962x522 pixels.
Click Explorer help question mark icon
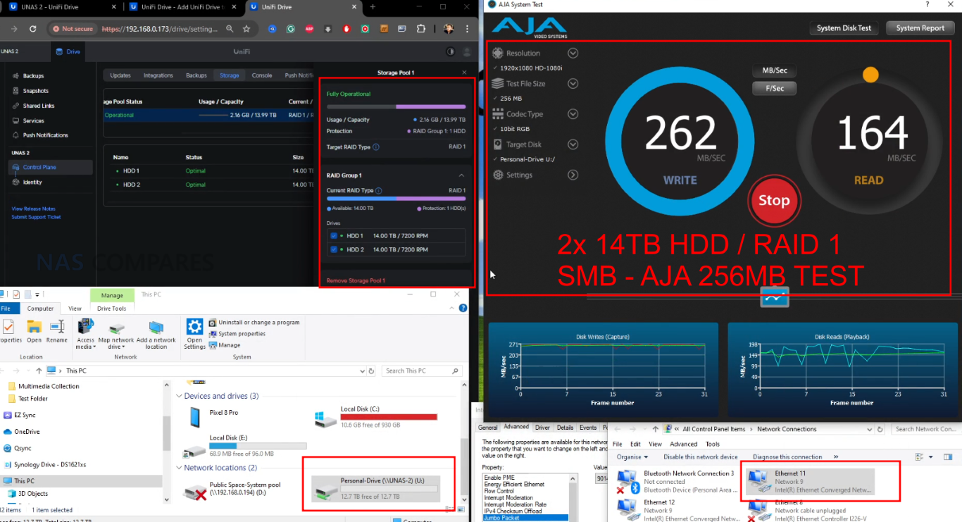[463, 308]
